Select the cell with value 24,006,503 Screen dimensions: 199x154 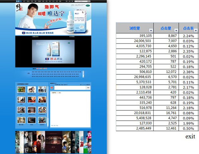(x=135, y=41)
